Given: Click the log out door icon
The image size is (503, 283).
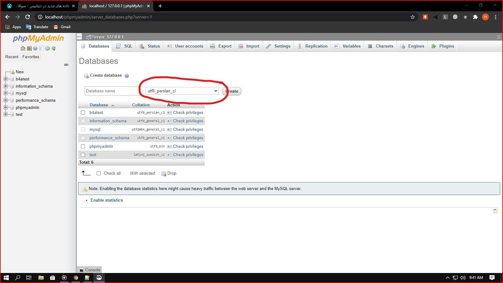Looking at the screenshot, I should 29,49.
